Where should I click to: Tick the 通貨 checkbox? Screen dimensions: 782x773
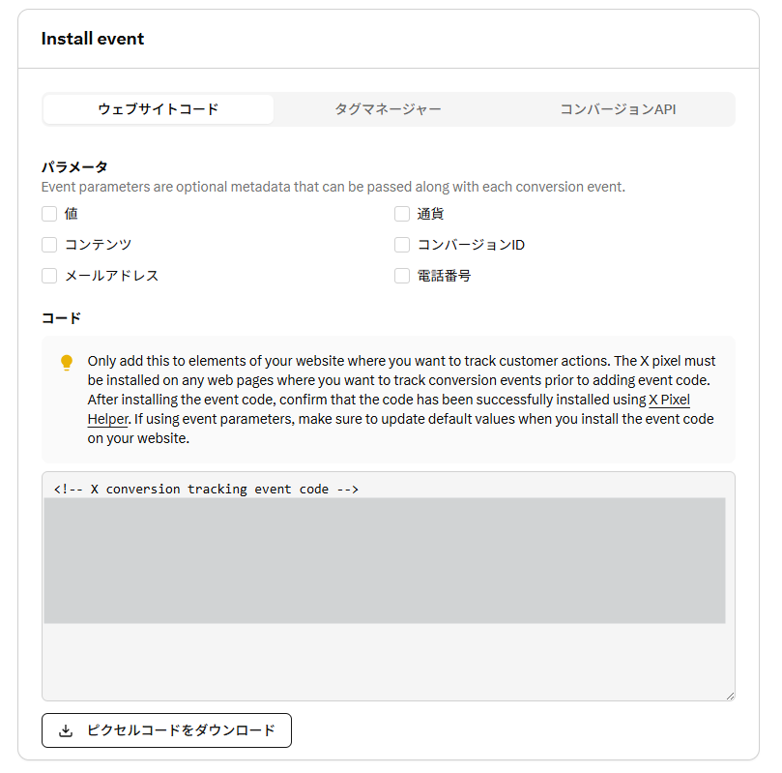click(402, 214)
